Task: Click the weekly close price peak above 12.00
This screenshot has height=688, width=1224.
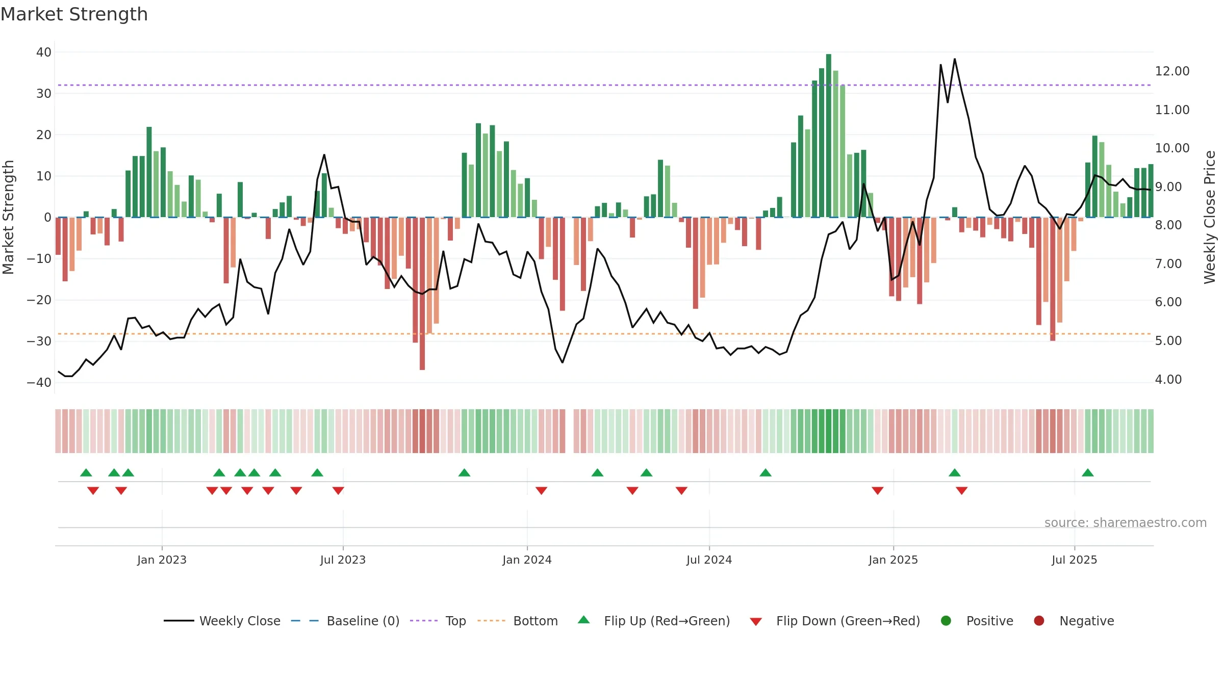Action: click(955, 59)
